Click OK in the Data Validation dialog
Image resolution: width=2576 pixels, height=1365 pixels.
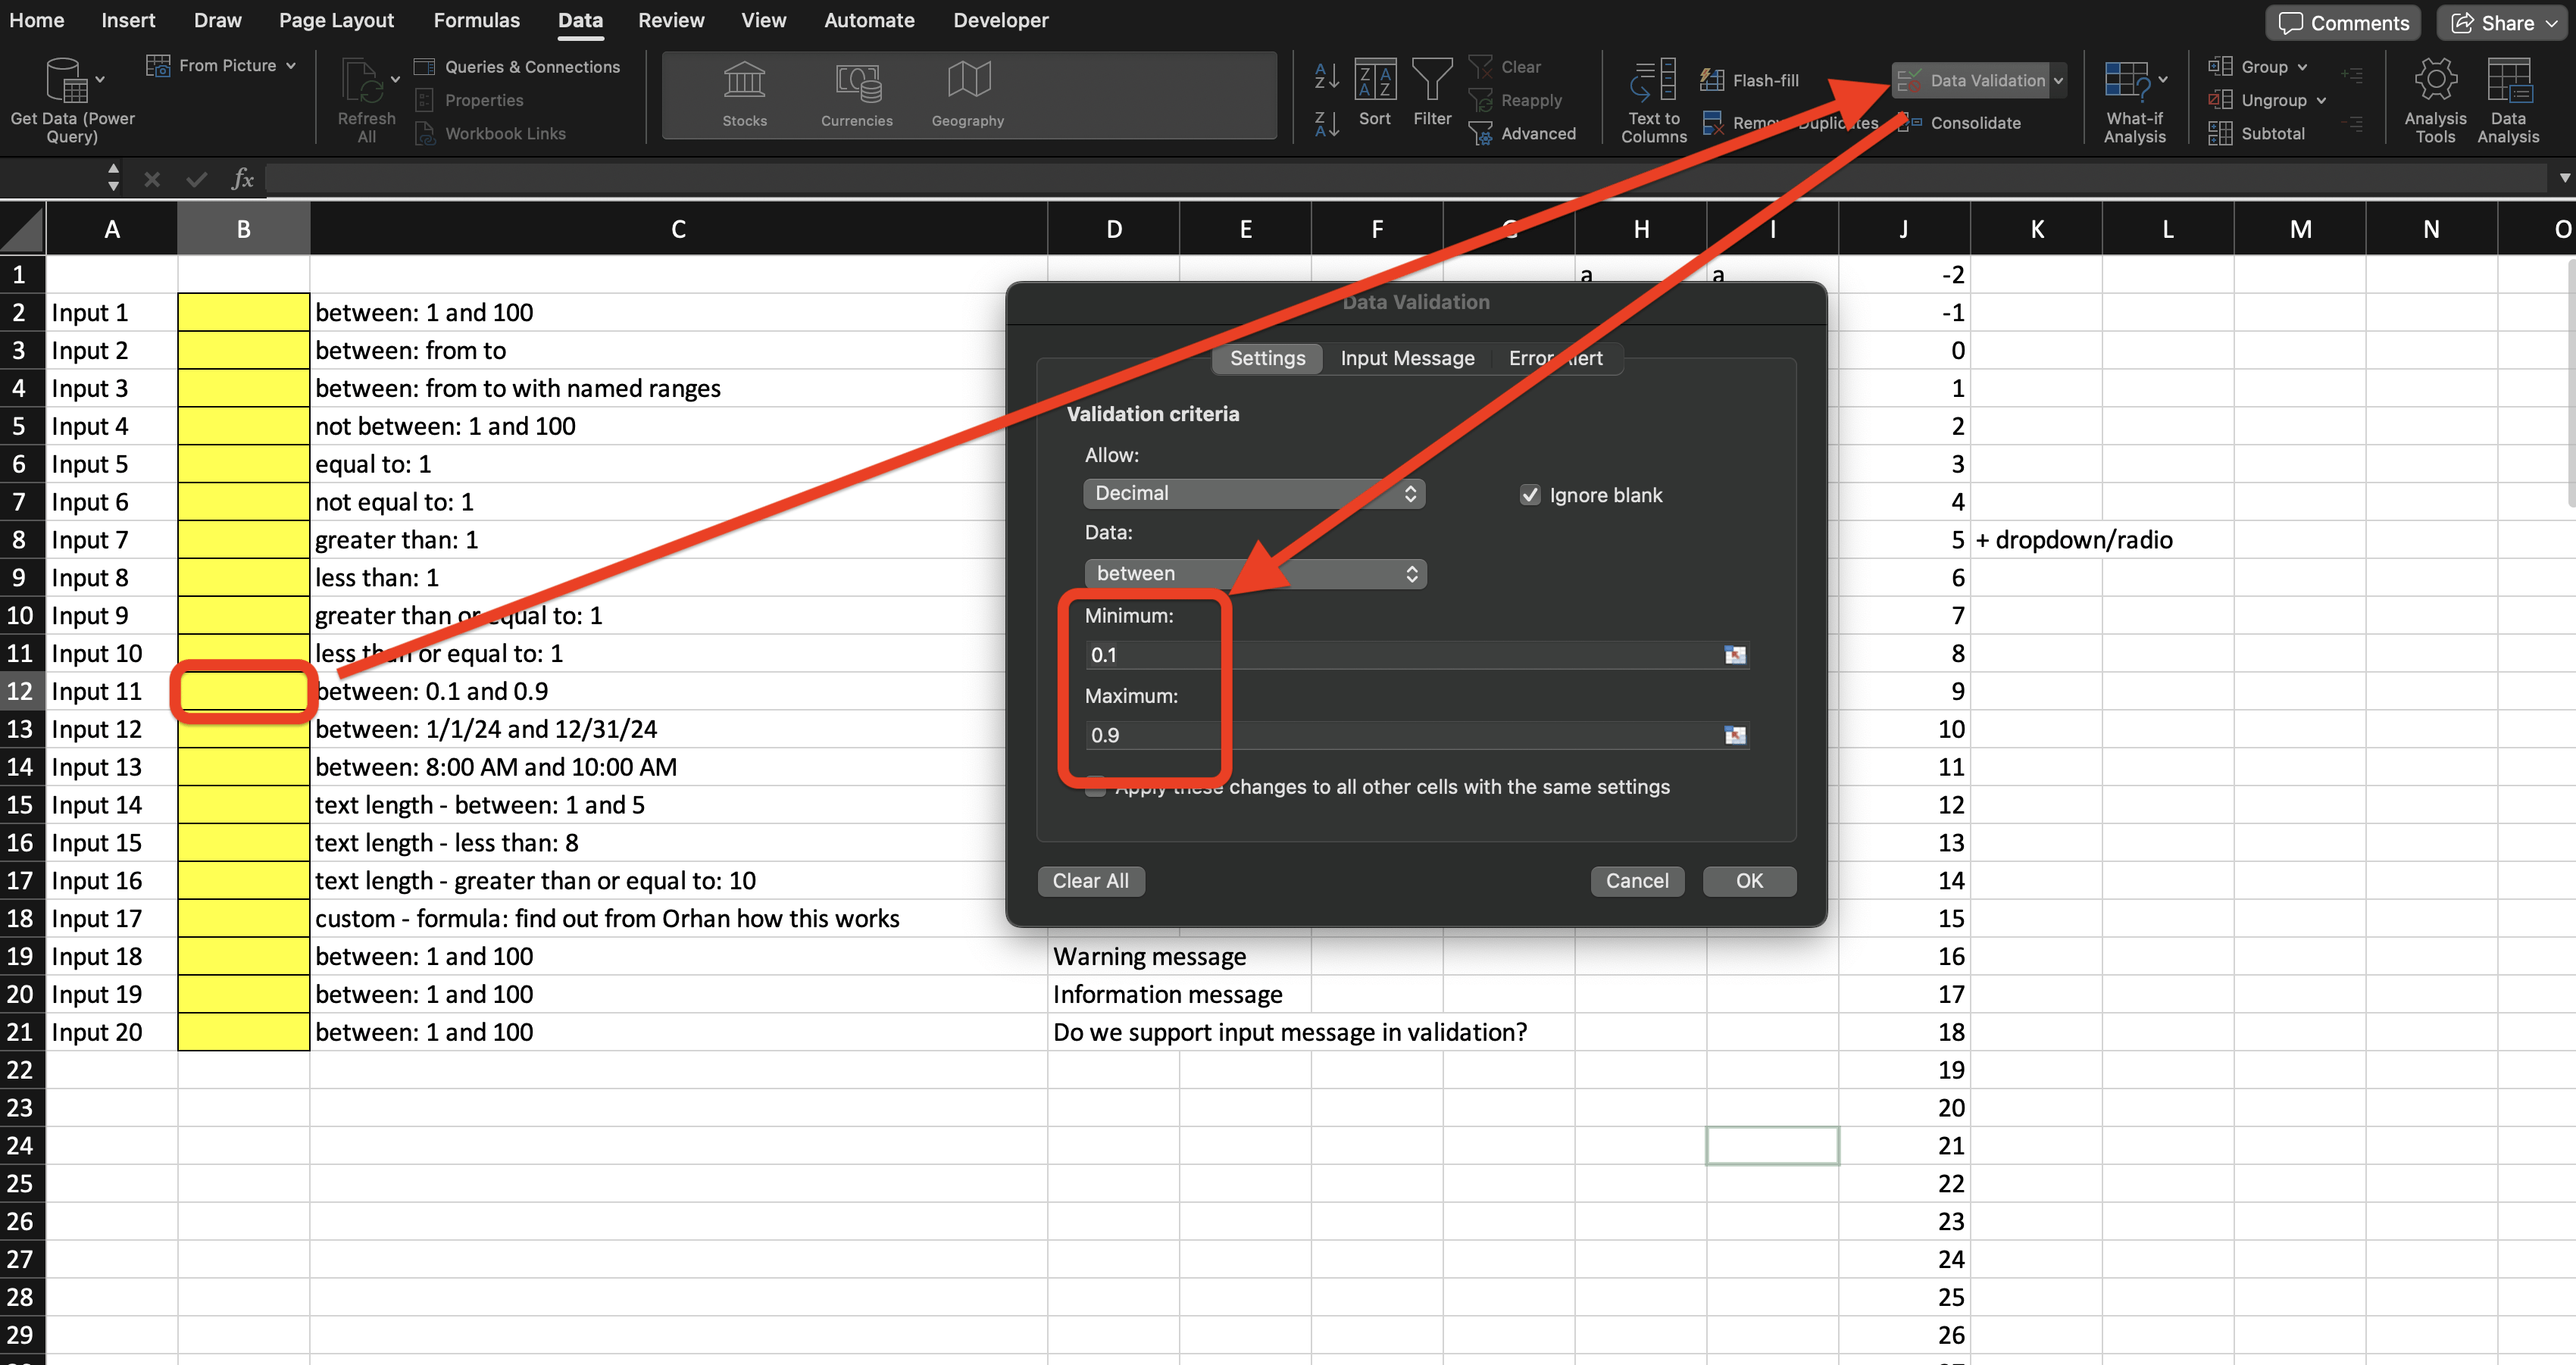click(1749, 881)
